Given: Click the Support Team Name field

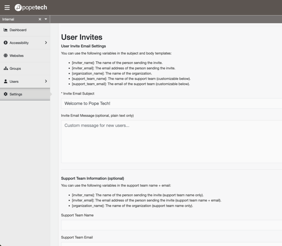Looking at the screenshot, I should [171, 225].
